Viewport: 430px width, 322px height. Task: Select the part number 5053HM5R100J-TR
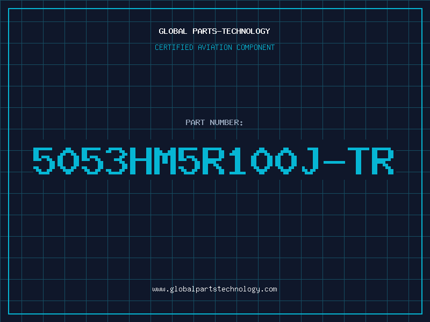(x=213, y=160)
